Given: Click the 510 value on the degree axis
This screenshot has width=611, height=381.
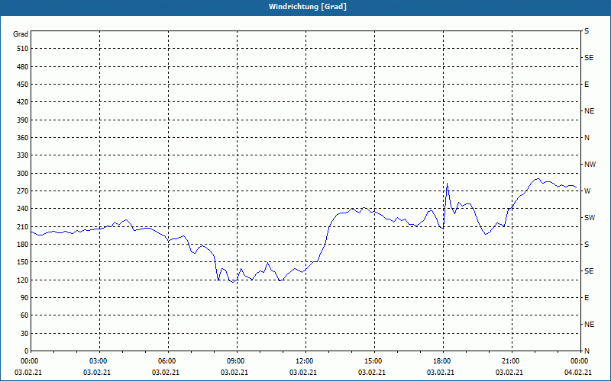Looking at the screenshot, I should pyautogui.click(x=23, y=49).
